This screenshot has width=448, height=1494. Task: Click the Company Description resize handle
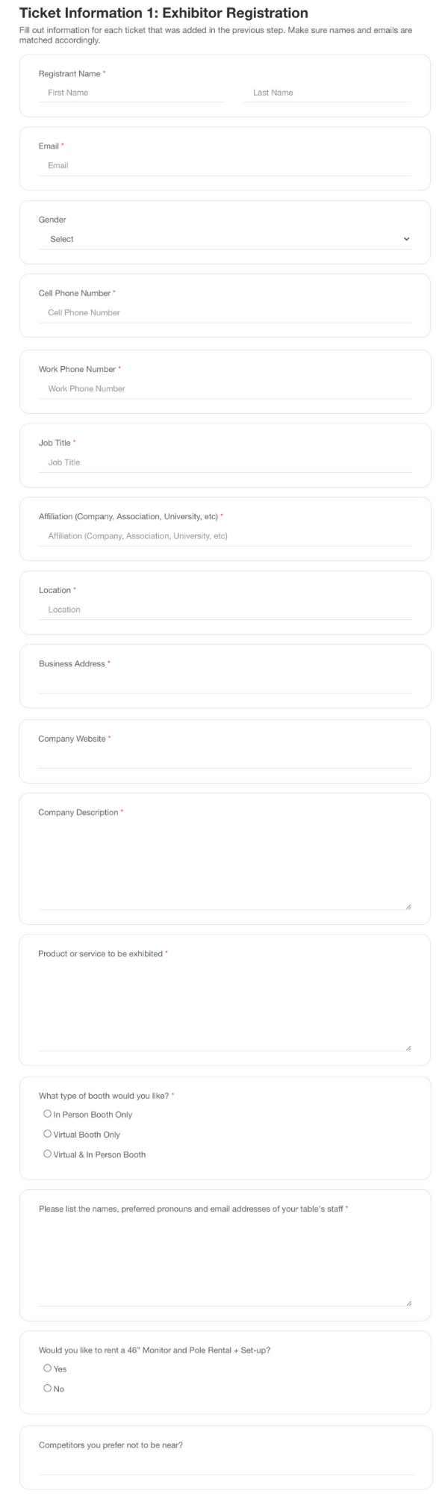coord(408,906)
